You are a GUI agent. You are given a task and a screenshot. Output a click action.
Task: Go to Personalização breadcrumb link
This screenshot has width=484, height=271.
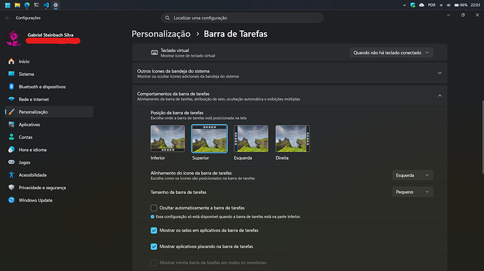click(x=161, y=34)
